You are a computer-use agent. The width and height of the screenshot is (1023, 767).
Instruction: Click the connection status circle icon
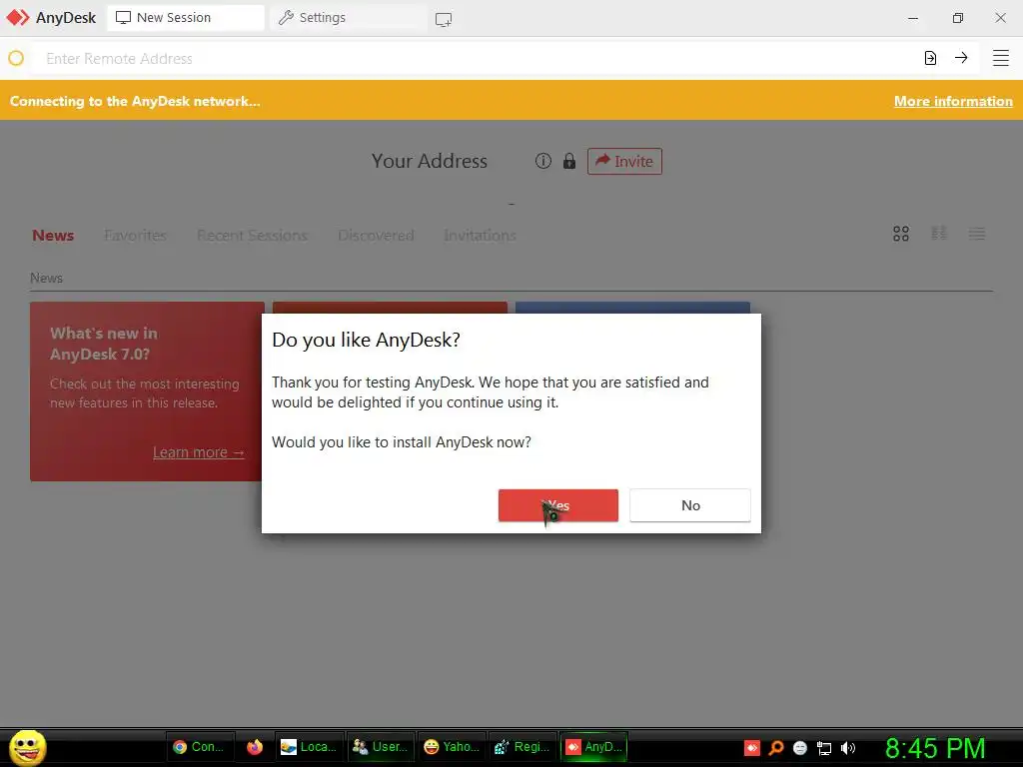click(16, 59)
